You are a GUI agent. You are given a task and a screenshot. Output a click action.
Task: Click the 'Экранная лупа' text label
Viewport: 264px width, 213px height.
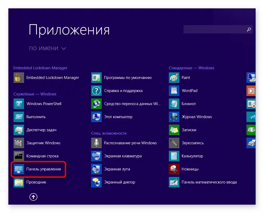(117, 169)
